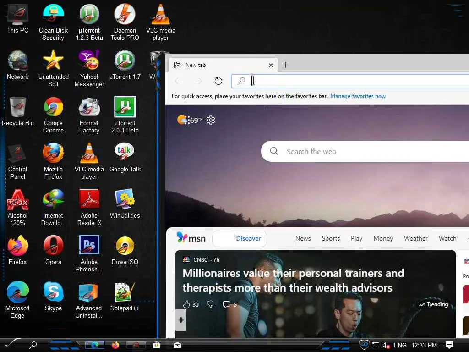Open the 69°F weather widget
This screenshot has width=469, height=352.
pos(190,120)
